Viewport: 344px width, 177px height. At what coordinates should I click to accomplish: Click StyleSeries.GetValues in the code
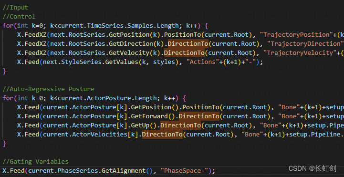click(100, 62)
